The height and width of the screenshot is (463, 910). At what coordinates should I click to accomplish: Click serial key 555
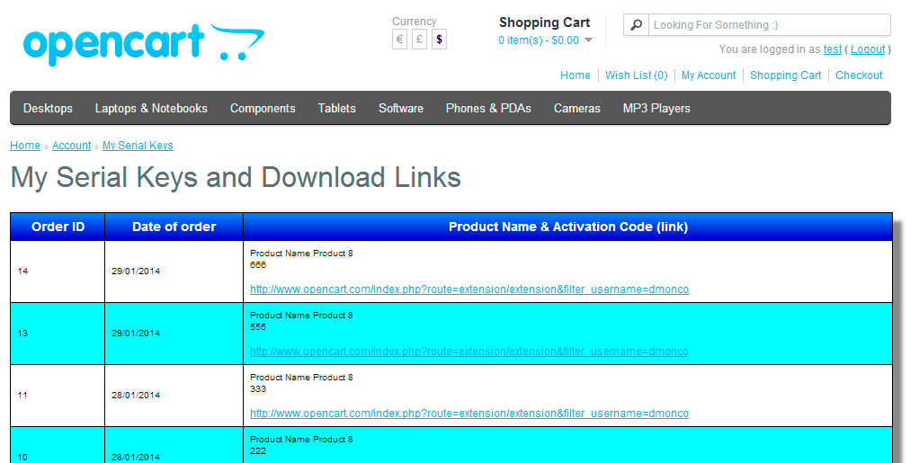[x=258, y=327]
